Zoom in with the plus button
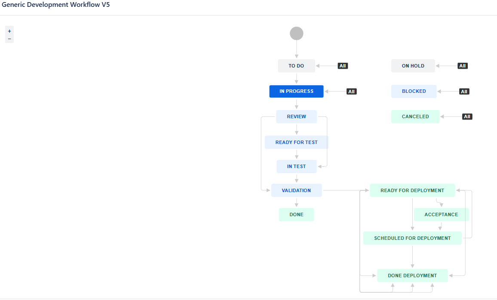 click(9, 31)
